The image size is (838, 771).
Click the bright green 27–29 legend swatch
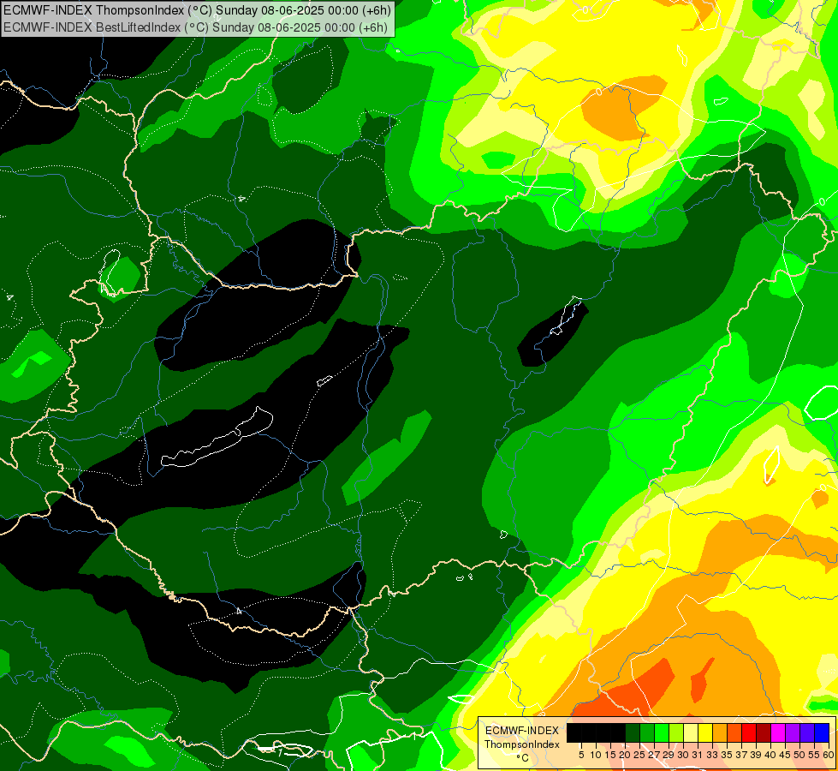tap(662, 732)
